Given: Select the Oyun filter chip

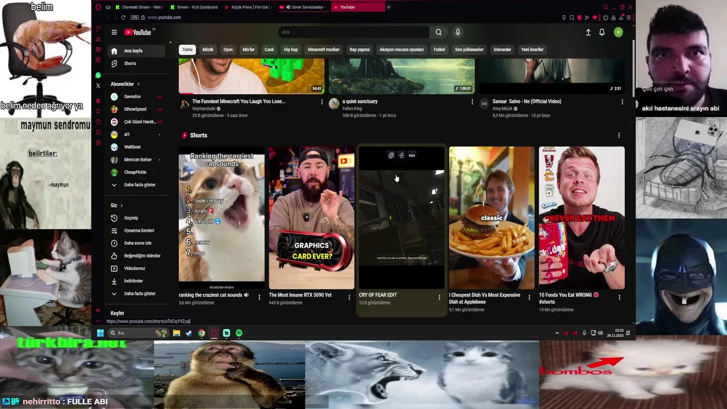Looking at the screenshot, I should 228,49.
